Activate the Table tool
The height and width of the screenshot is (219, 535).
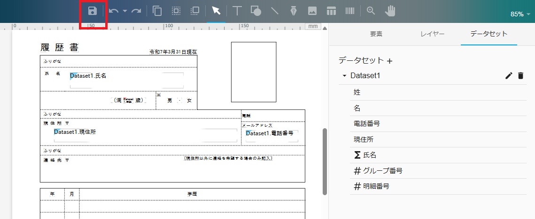click(x=331, y=11)
